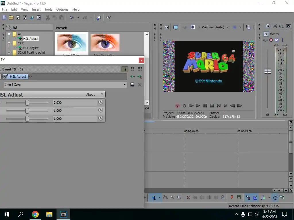Save the project with the floppy icon
This screenshot has height=220, width=294.
tap(18, 17)
